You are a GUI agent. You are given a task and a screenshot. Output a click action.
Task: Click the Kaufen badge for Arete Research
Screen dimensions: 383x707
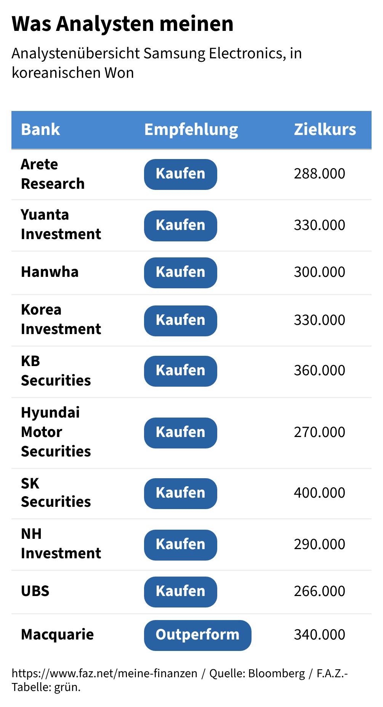[180, 174]
